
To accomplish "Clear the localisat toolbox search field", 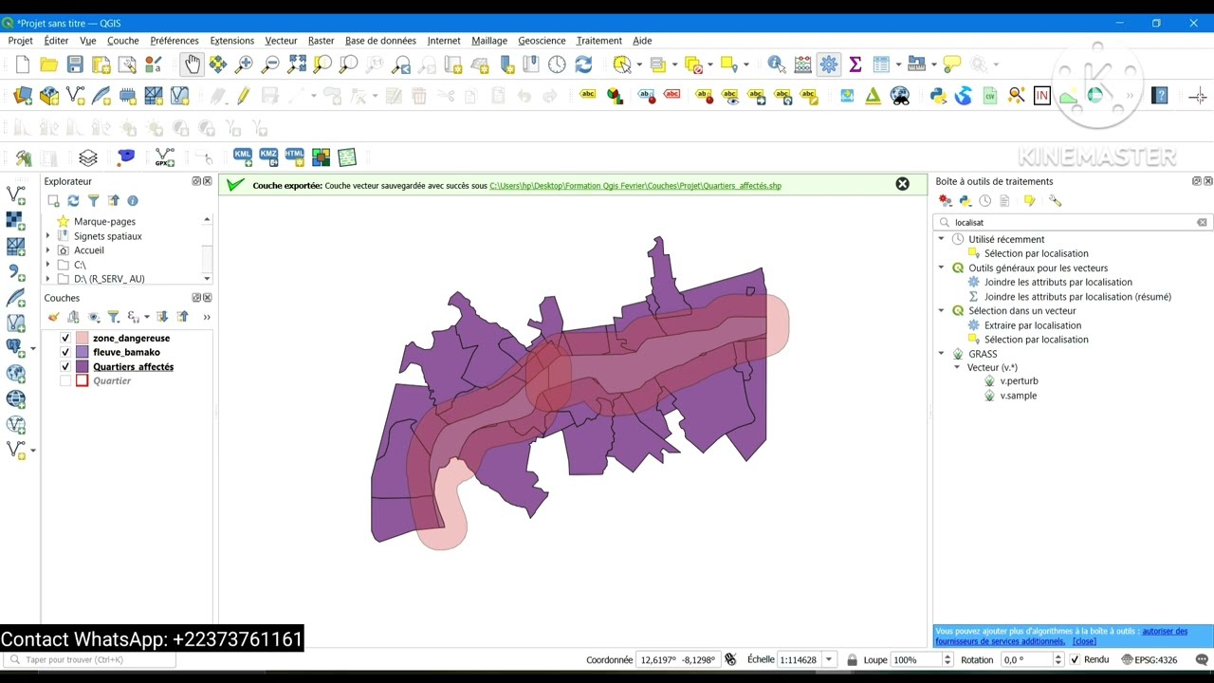I will [1202, 222].
